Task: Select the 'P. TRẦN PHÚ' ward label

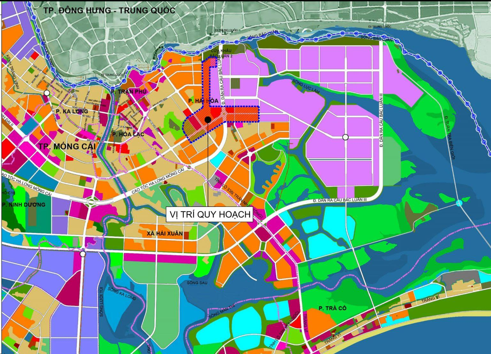Action: [x=129, y=91]
